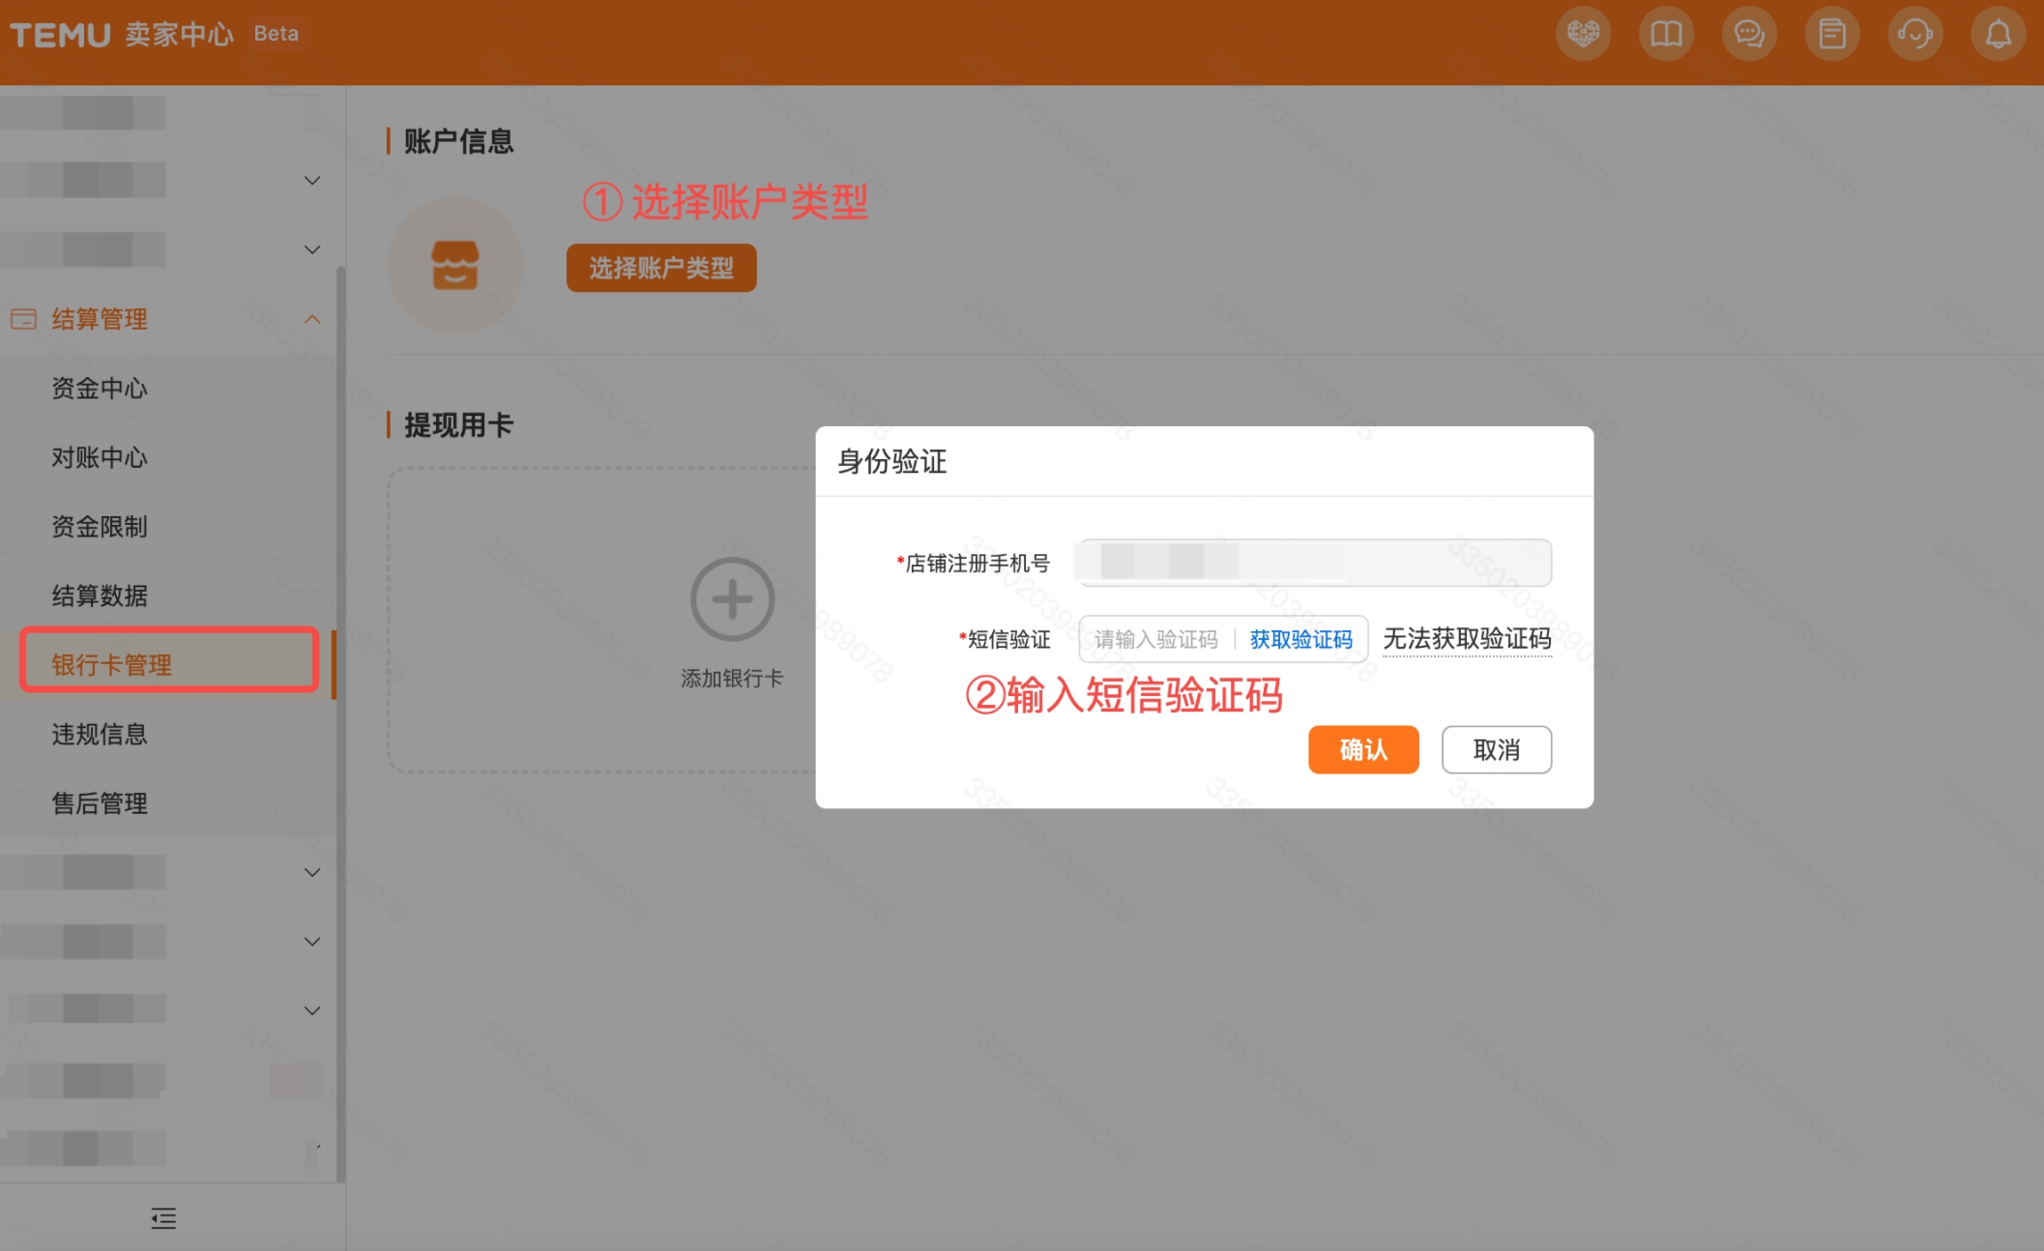Open the notifications bell icon

point(1998,34)
